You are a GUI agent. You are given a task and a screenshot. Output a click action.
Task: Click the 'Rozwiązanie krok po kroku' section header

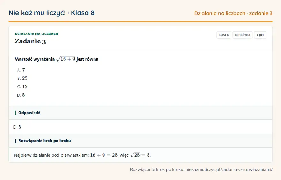tap(140, 141)
